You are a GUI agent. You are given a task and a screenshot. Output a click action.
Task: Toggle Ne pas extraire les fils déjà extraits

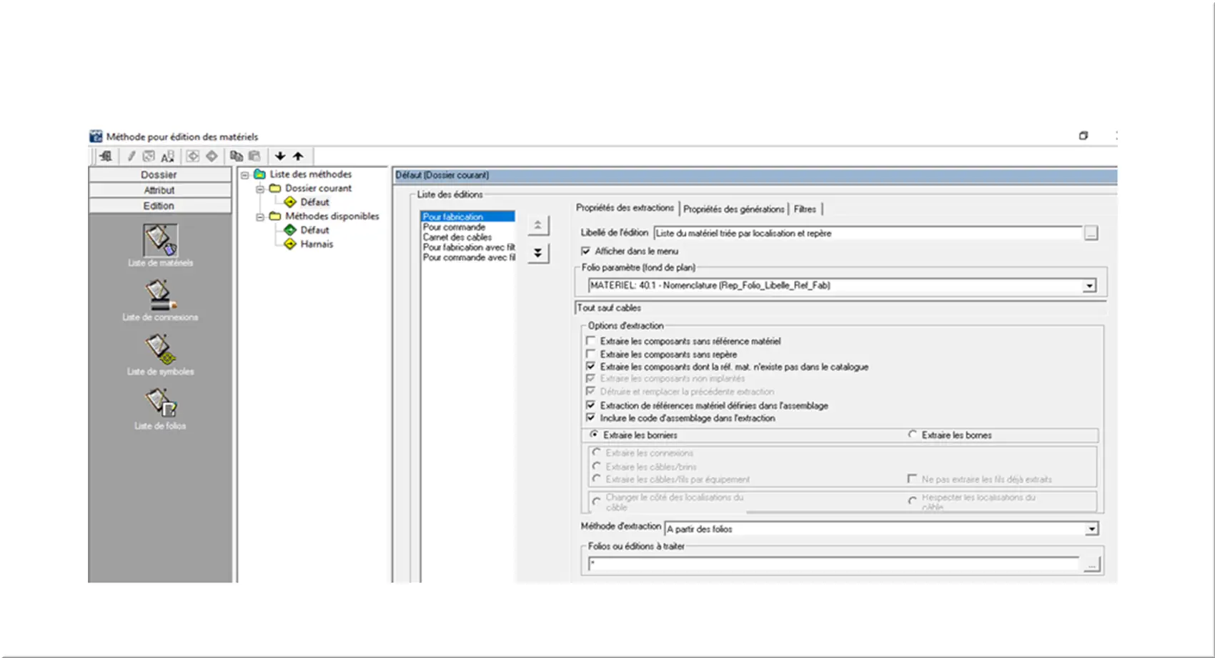point(912,479)
